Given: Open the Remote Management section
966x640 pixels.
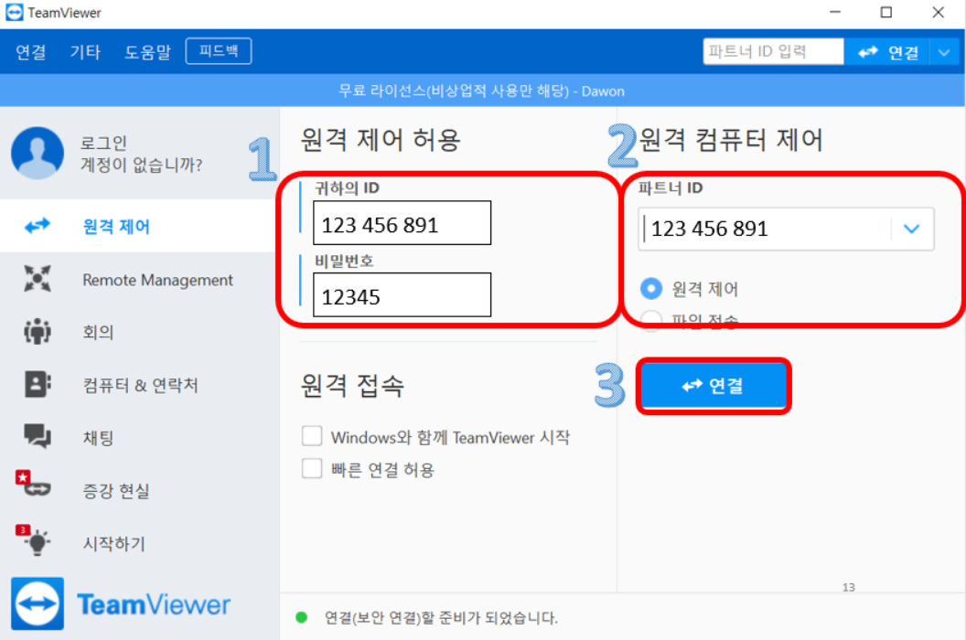Looking at the screenshot, I should [x=139, y=279].
